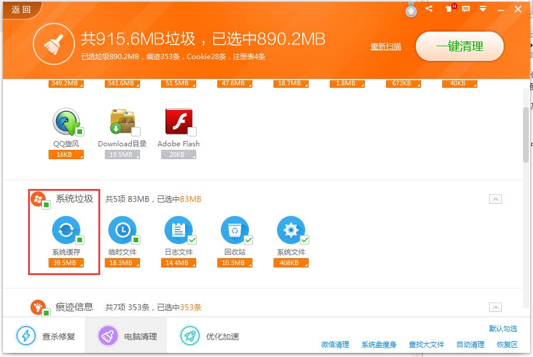Select the 系统缓存 (system cache) icon
Viewport: 533px width, 357px height.
[66, 231]
